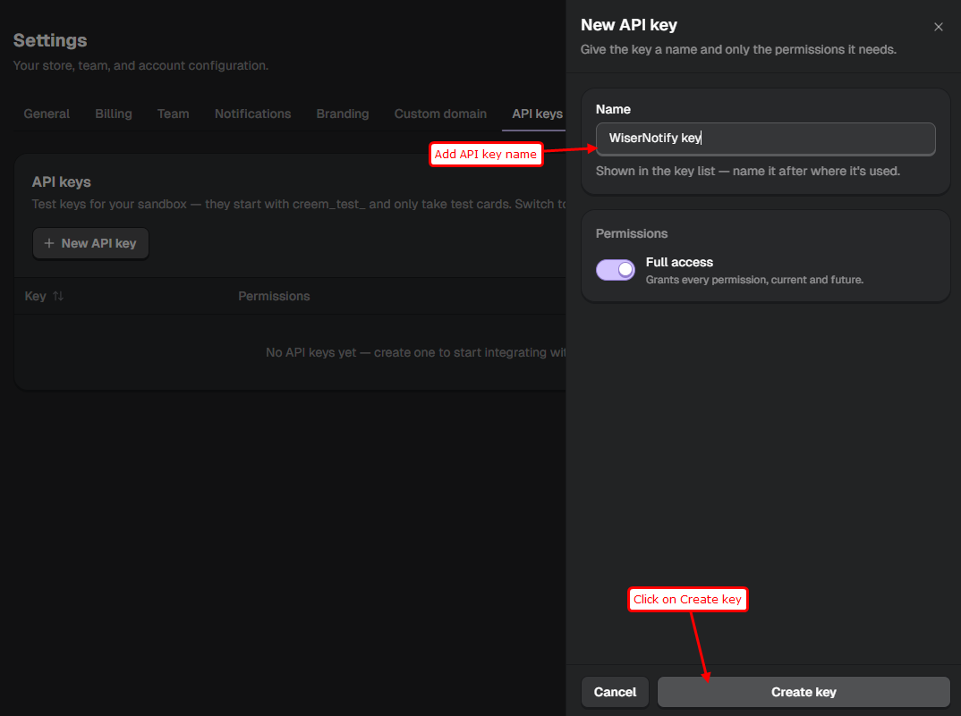Open the Billing tab
961x716 pixels.
coord(114,114)
